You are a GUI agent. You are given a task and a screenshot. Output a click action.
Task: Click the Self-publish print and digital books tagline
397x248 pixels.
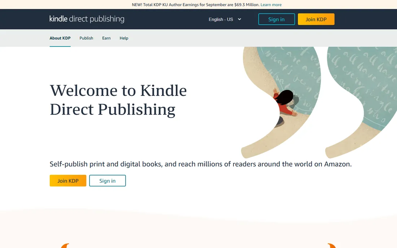tap(201, 164)
